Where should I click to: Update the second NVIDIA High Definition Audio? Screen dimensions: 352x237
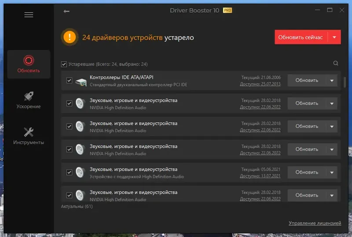[307, 126]
